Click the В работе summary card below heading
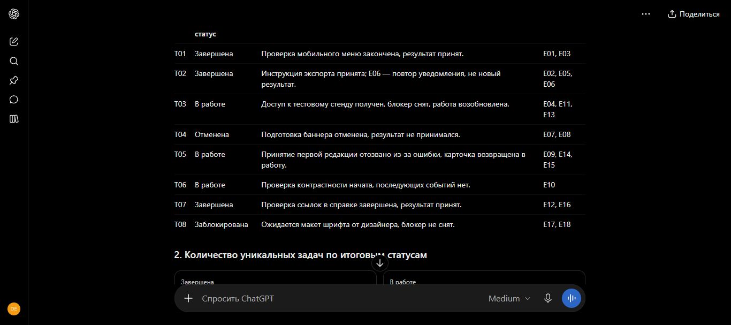Viewport: 731px width, 325px height. click(x=484, y=277)
